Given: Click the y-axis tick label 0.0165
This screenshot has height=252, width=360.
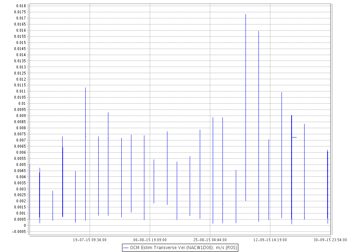Looking at the screenshot, I should (x=20, y=24).
